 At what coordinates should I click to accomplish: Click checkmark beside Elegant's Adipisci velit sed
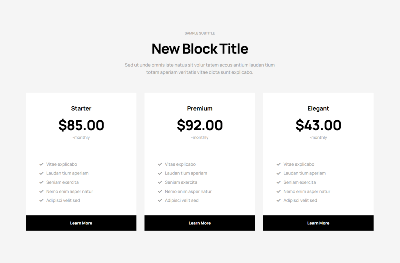tap(278, 200)
